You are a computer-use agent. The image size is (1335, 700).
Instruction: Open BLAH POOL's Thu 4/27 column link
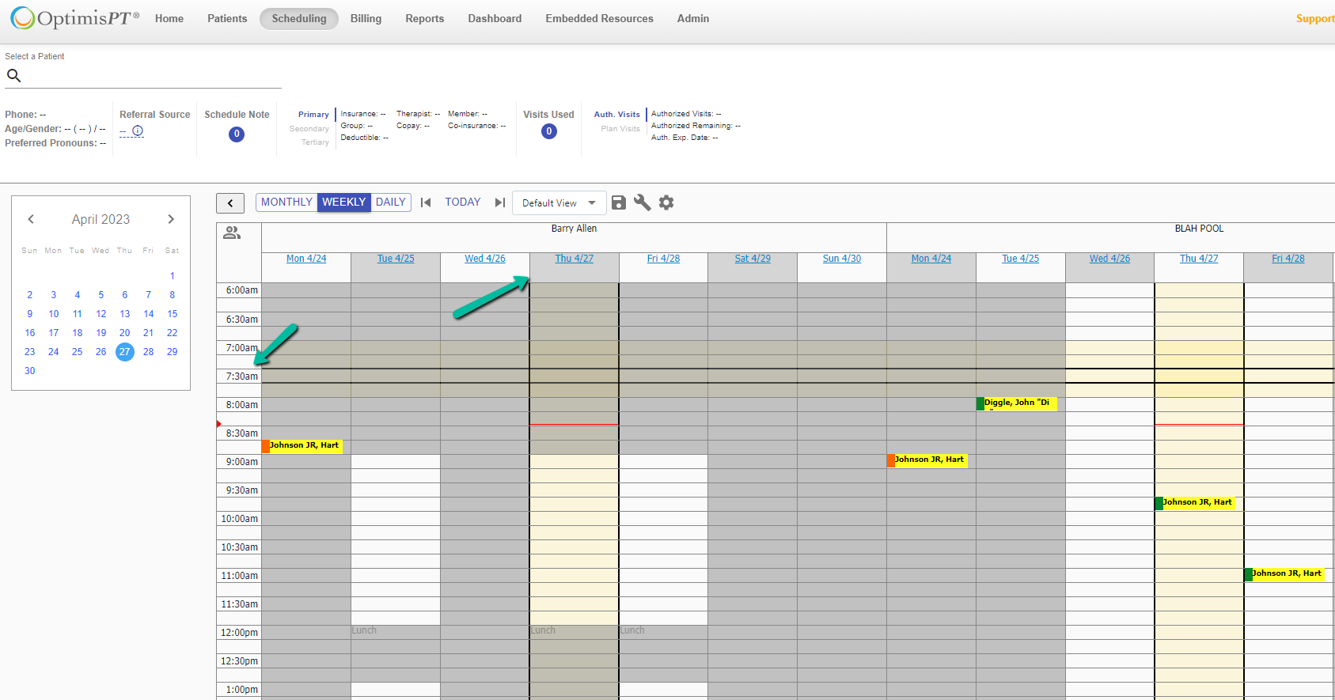1199,259
